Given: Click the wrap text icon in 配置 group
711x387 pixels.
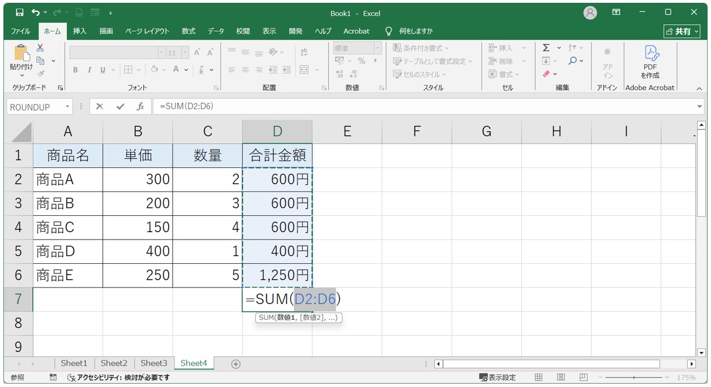Looking at the screenshot, I should coord(304,53).
